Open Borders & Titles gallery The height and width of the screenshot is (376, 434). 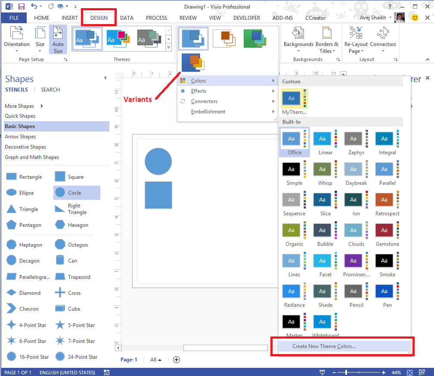coord(327,40)
